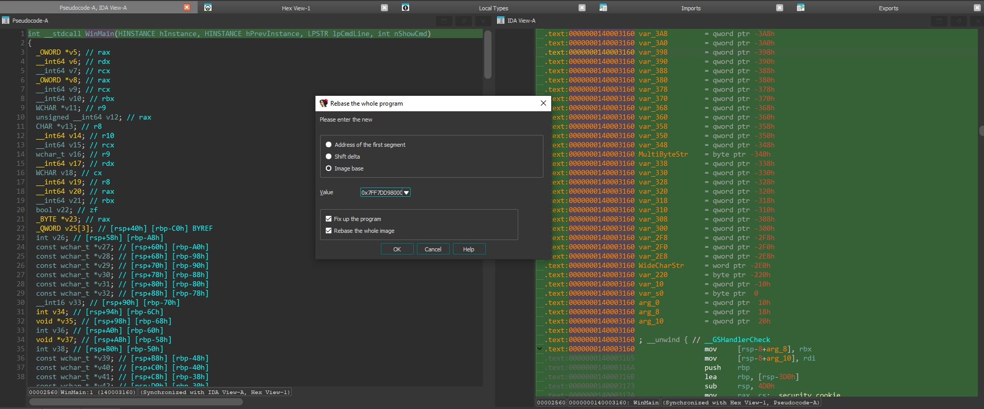
Task: Open the Imports tab
Action: point(691,8)
